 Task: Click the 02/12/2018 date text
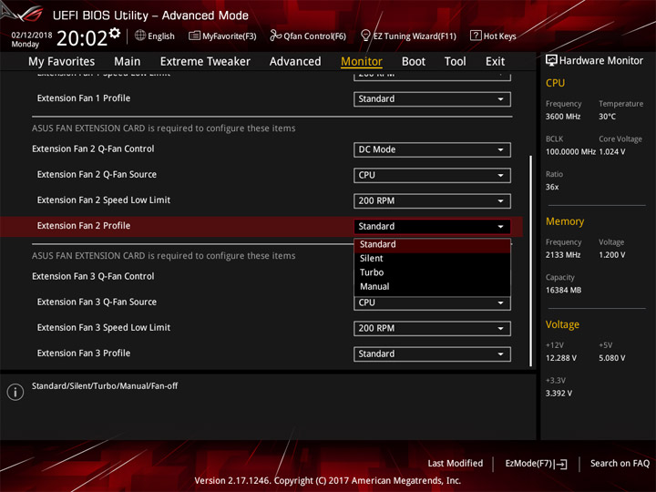coord(32,36)
